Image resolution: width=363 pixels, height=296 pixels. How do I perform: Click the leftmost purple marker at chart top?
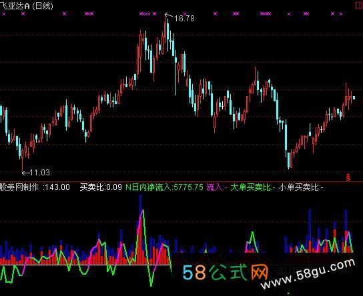click(x=4, y=14)
